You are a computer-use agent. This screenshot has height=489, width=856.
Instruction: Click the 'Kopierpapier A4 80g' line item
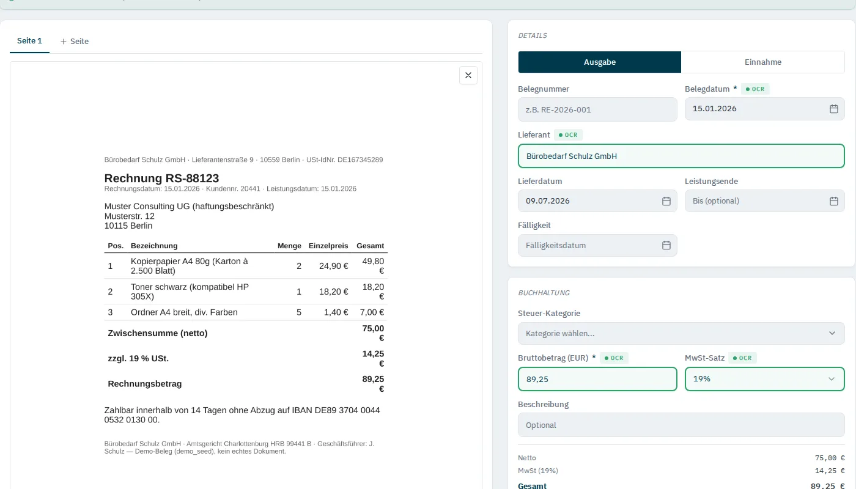point(190,266)
